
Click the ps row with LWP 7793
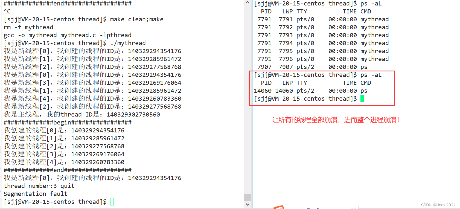click(x=323, y=35)
